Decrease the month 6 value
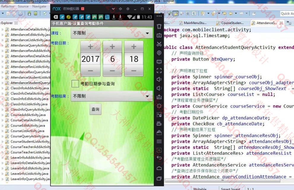The image size is (294, 190). point(112,71)
